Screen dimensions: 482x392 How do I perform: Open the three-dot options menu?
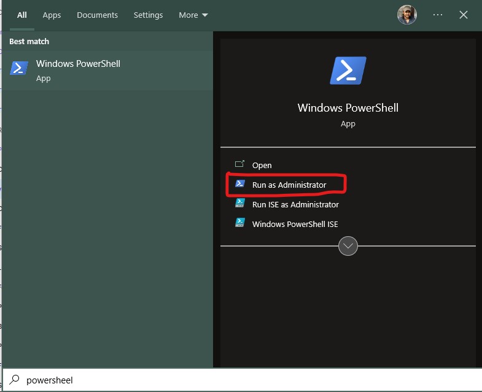tap(438, 15)
